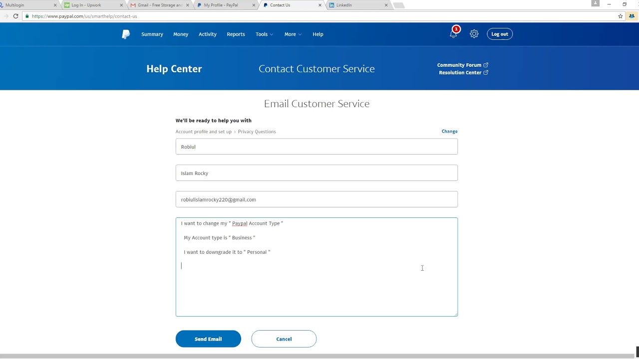This screenshot has height=359, width=639.
Task: Open the Community Forum link
Action: (x=459, y=65)
